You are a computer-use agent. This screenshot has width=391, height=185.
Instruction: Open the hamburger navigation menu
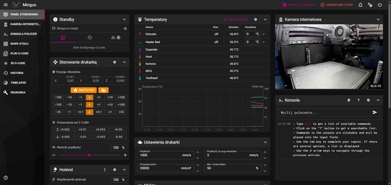(x=6, y=5)
